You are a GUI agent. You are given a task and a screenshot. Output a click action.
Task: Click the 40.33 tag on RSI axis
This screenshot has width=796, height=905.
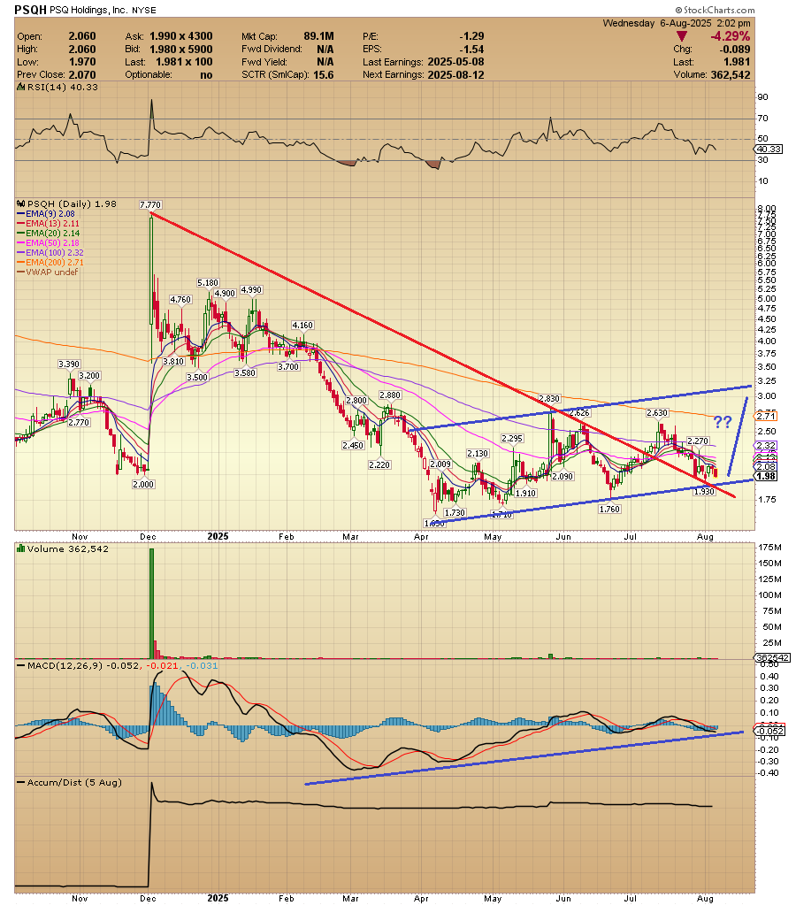point(769,149)
